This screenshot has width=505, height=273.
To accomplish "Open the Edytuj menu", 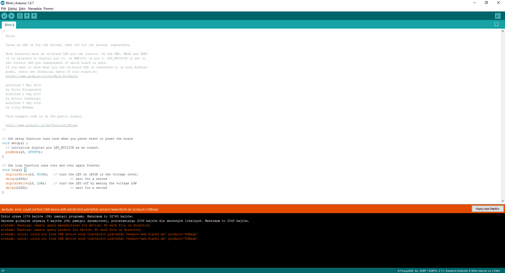I will [12, 9].
